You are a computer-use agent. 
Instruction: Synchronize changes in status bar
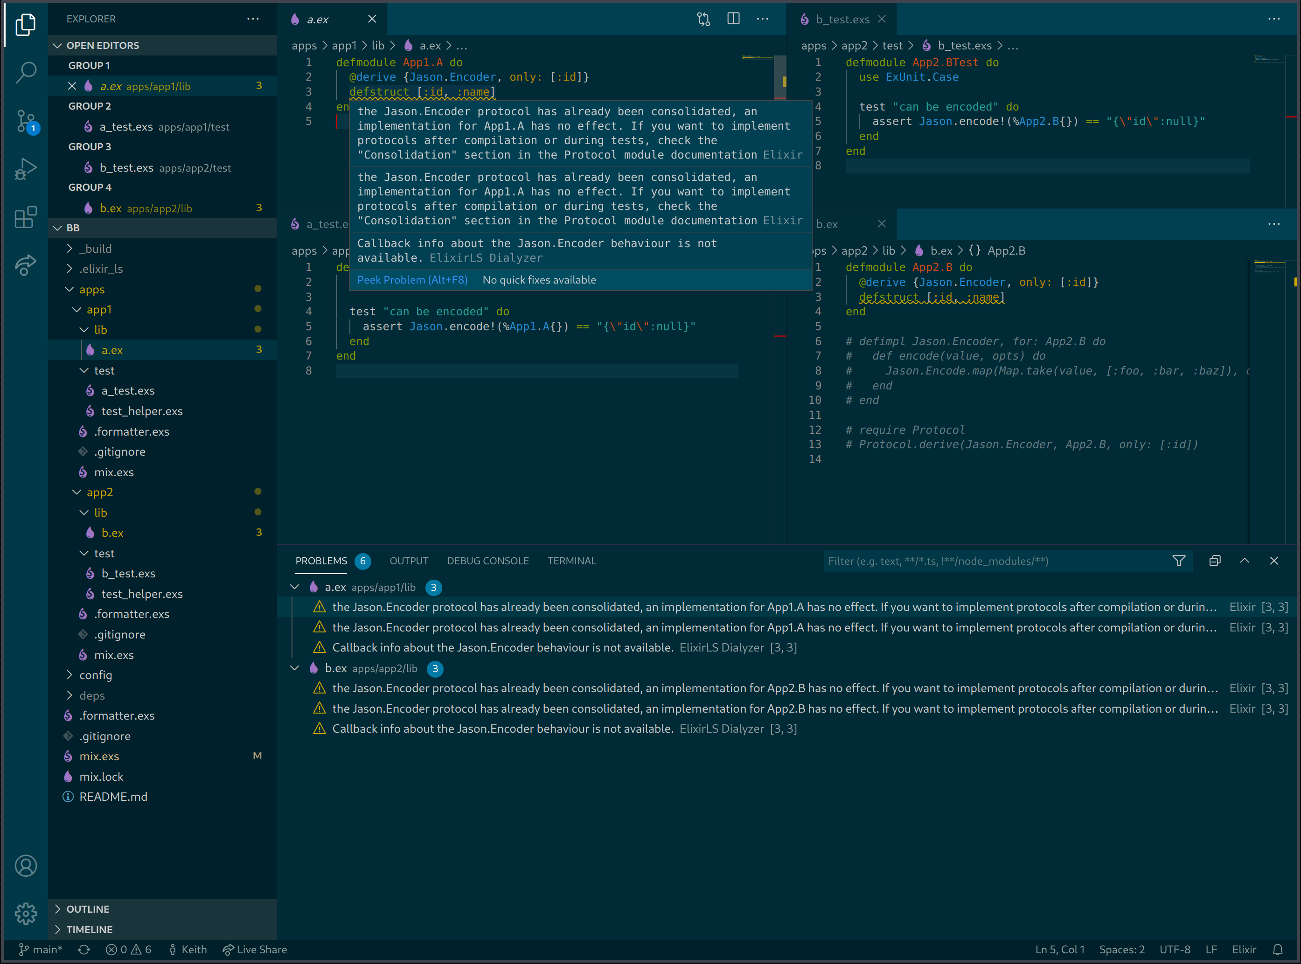tap(84, 950)
